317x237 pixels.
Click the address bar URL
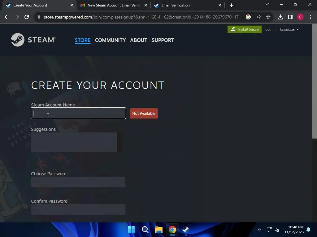(141, 17)
